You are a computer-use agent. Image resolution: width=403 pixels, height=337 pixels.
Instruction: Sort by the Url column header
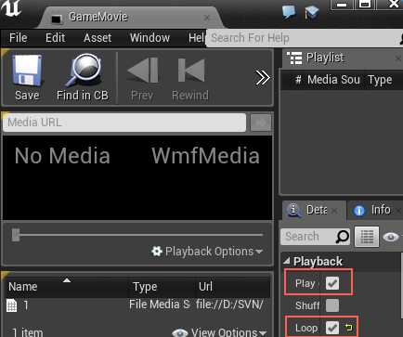pos(205,286)
